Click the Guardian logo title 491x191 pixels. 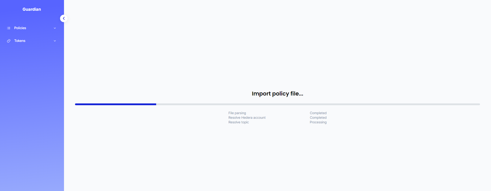(x=32, y=9)
